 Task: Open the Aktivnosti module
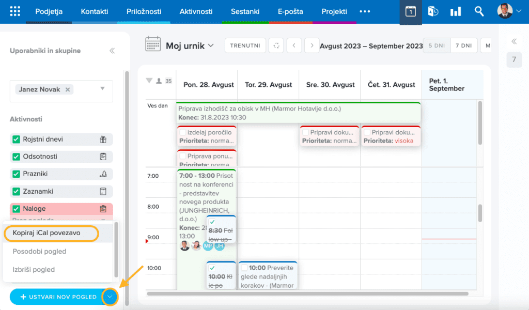[196, 11]
